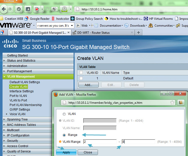Screen dimensions: 188x156
Task: Open Downloads menu in vmware toolbar
Action: pos(135,26)
